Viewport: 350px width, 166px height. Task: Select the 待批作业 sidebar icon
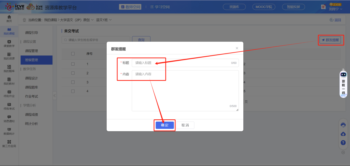pos(9,93)
